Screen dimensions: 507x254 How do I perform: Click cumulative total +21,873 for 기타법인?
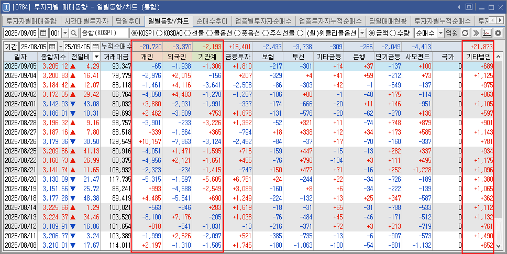481,47
